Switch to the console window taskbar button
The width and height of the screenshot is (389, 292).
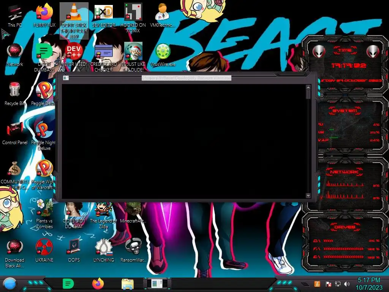157,284
